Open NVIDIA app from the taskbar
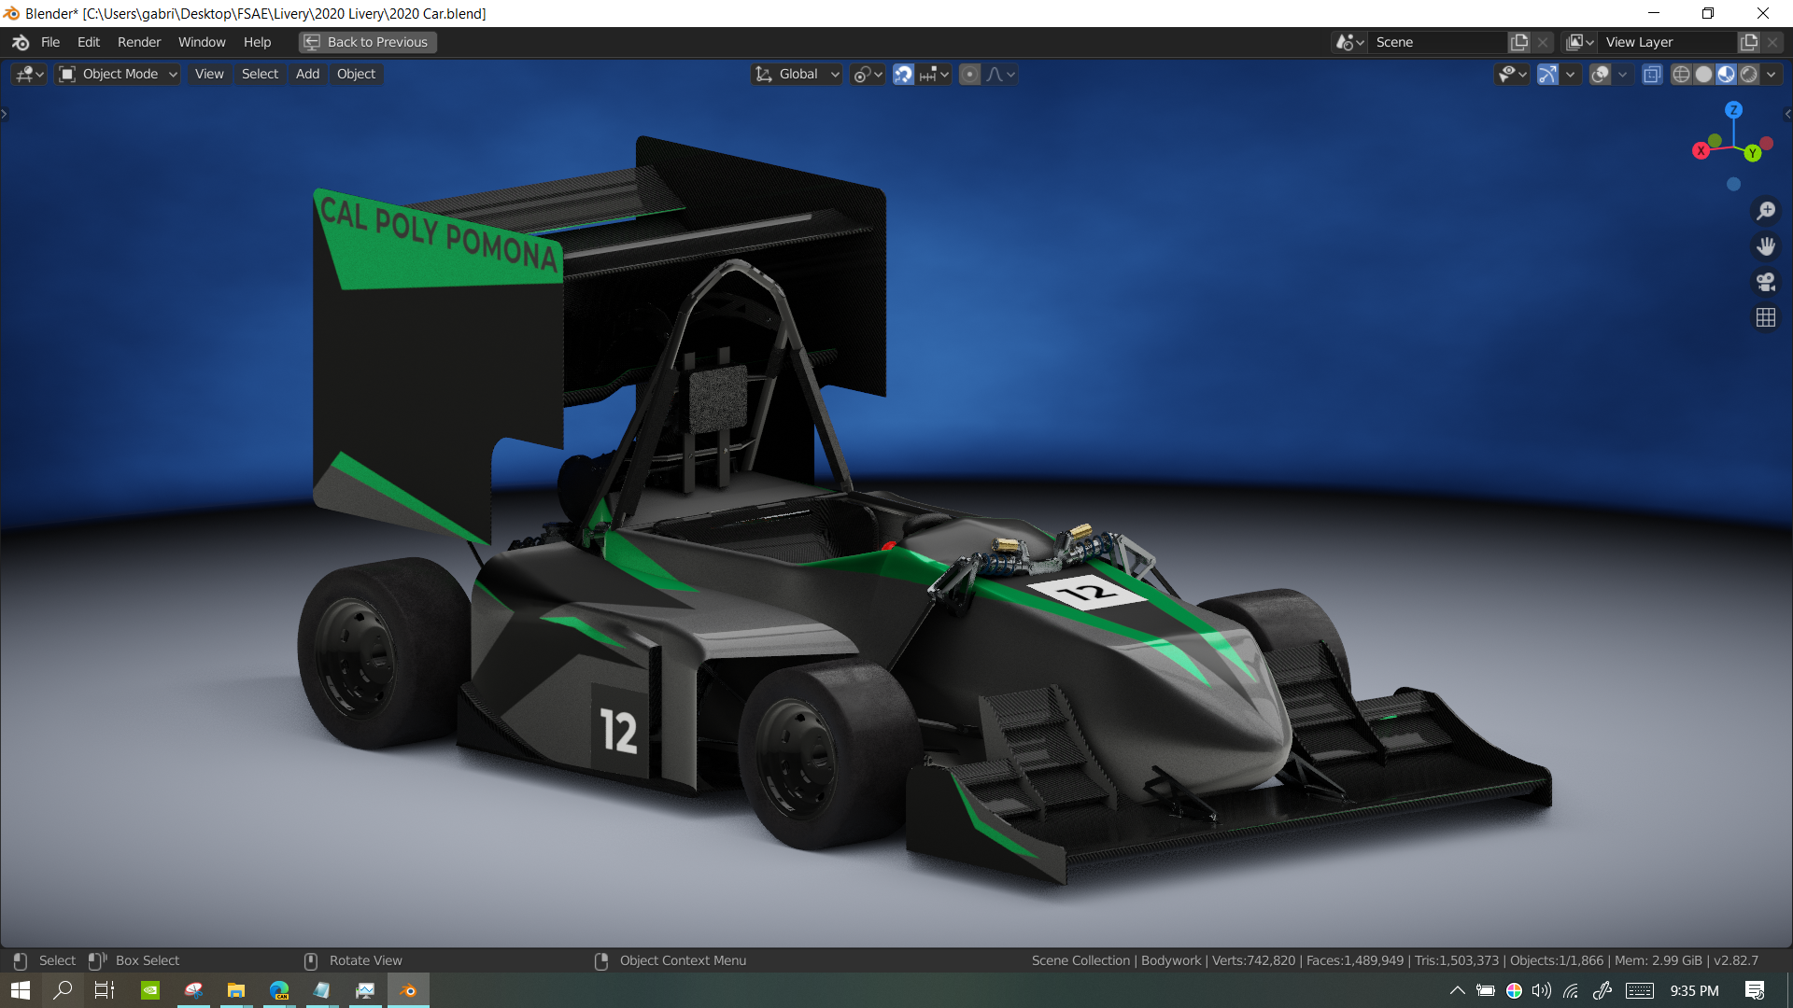Viewport: 1793px width, 1008px height. 150,990
